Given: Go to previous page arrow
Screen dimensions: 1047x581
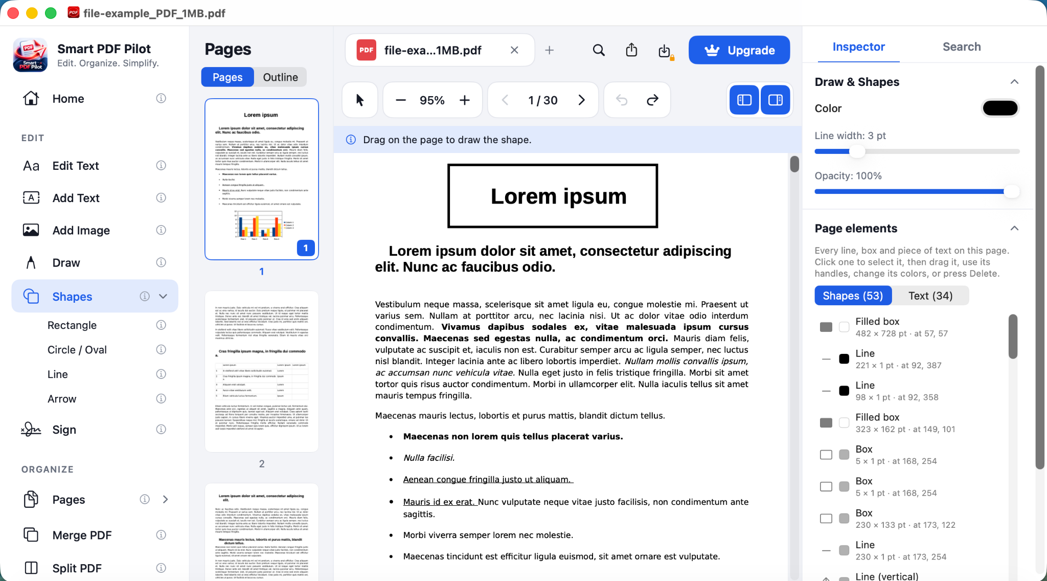Looking at the screenshot, I should [505, 100].
